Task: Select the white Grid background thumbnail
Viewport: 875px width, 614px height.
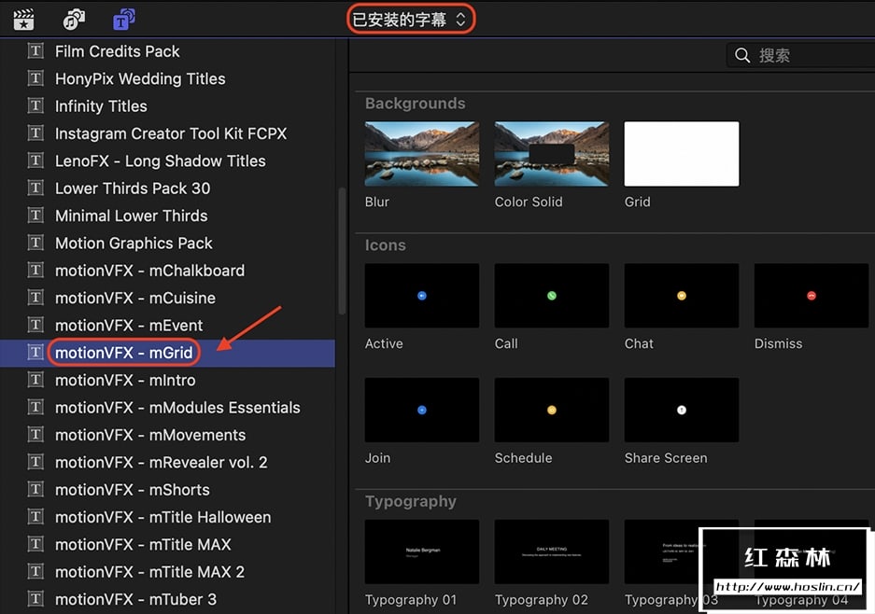Action: coord(682,154)
